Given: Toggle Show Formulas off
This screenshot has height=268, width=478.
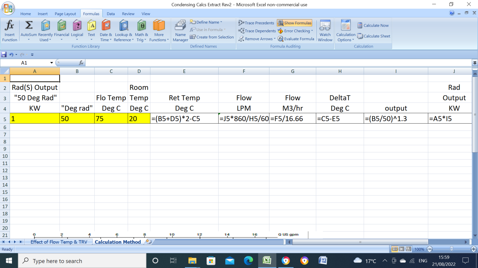Looking at the screenshot, I should coord(294,23).
